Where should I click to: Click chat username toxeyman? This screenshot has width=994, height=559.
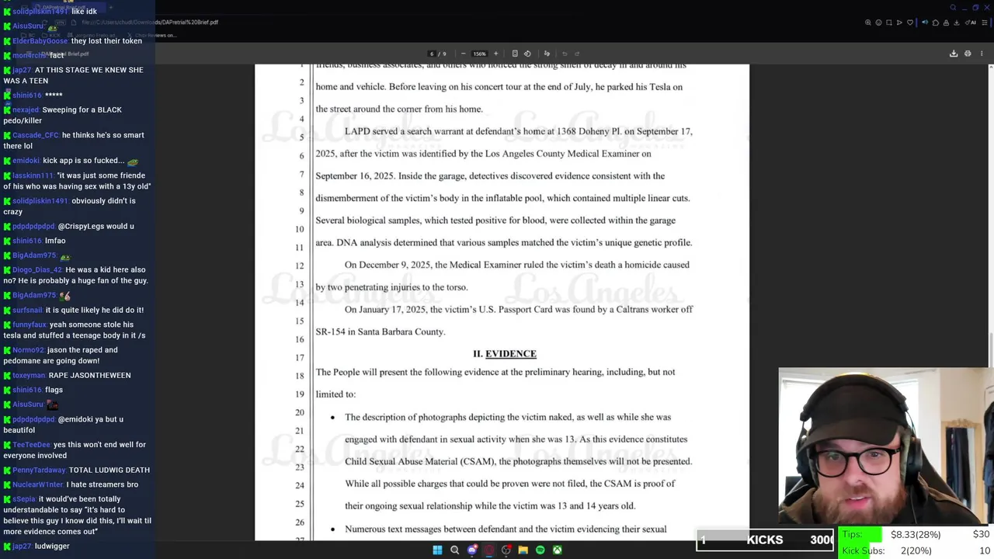[x=29, y=375]
